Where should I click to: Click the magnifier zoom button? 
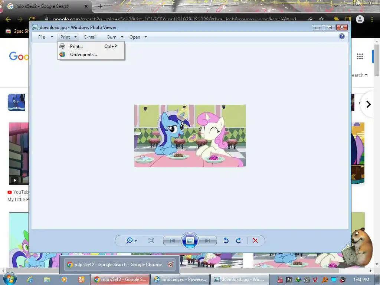130,240
